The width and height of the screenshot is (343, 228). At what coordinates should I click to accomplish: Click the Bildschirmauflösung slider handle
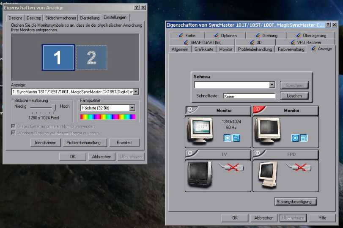[x=54, y=108]
